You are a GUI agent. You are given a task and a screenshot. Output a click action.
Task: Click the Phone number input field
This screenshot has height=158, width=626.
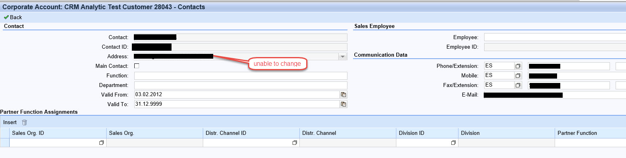pyautogui.click(x=569, y=66)
